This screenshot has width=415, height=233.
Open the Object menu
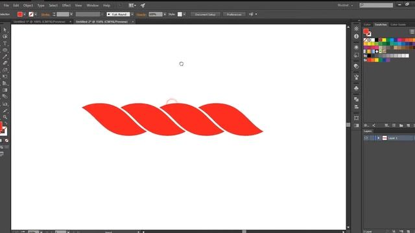pyautogui.click(x=28, y=5)
